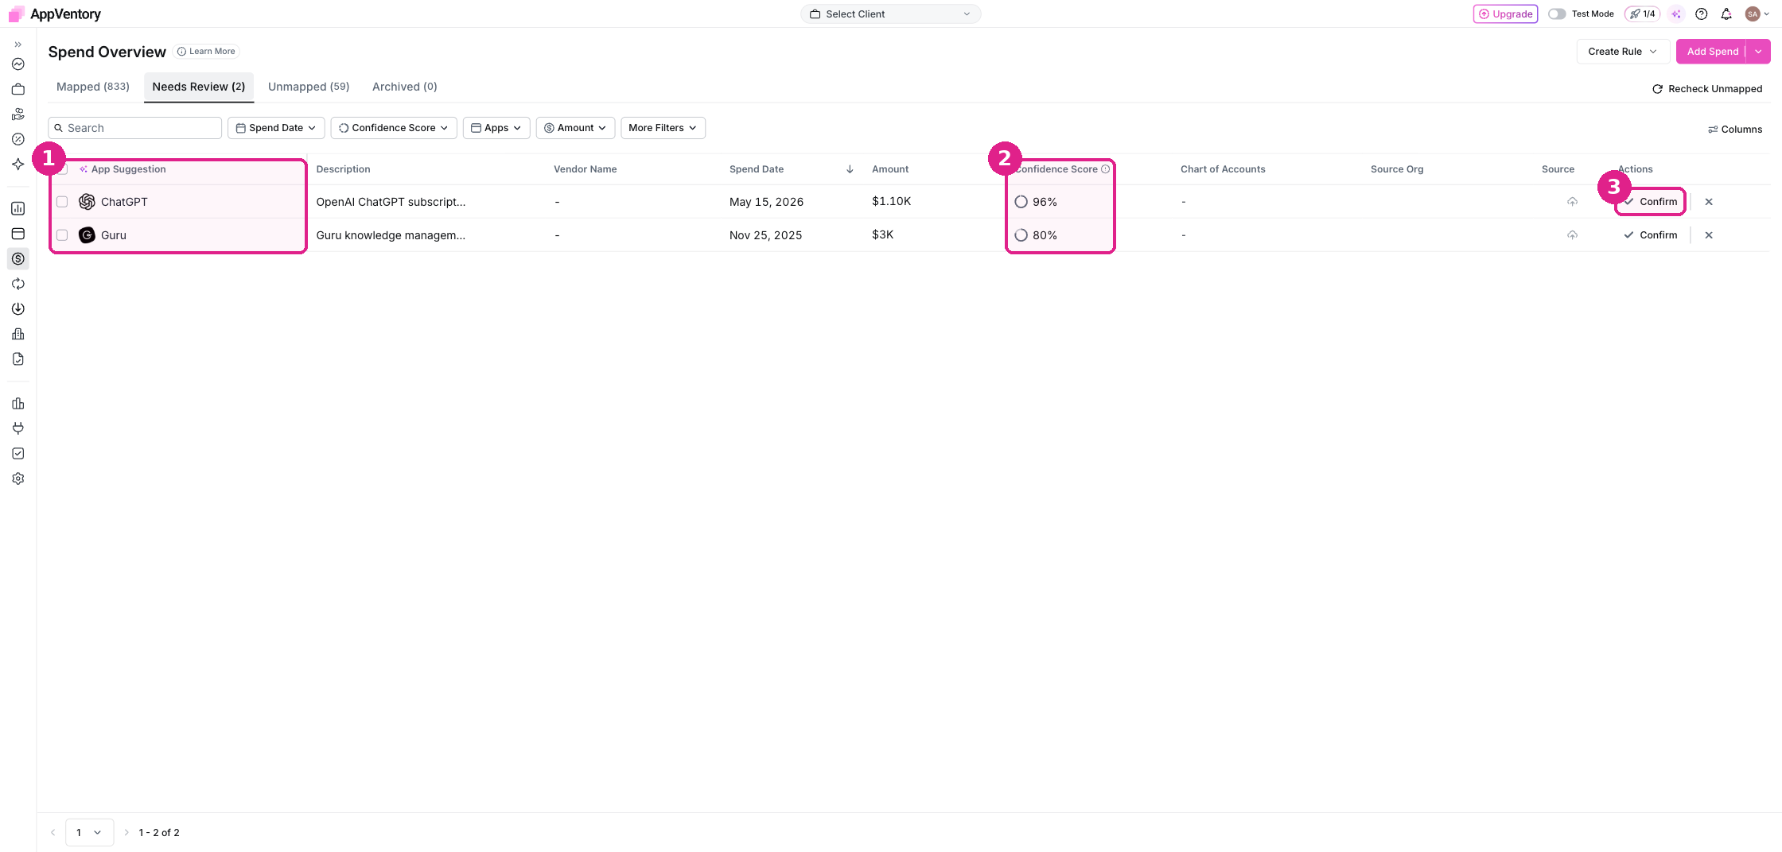Click the AppVentory logo
This screenshot has width=1782, height=852.
[x=54, y=14]
